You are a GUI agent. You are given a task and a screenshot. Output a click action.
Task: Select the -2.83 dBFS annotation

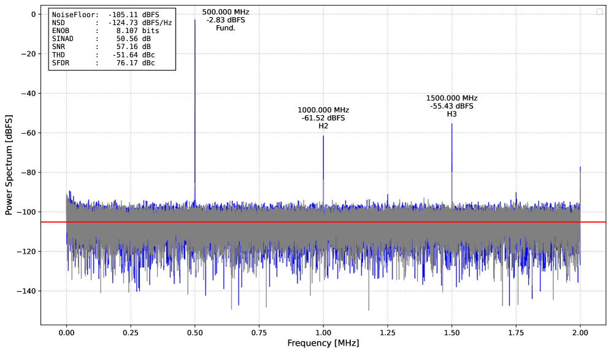[x=226, y=20]
